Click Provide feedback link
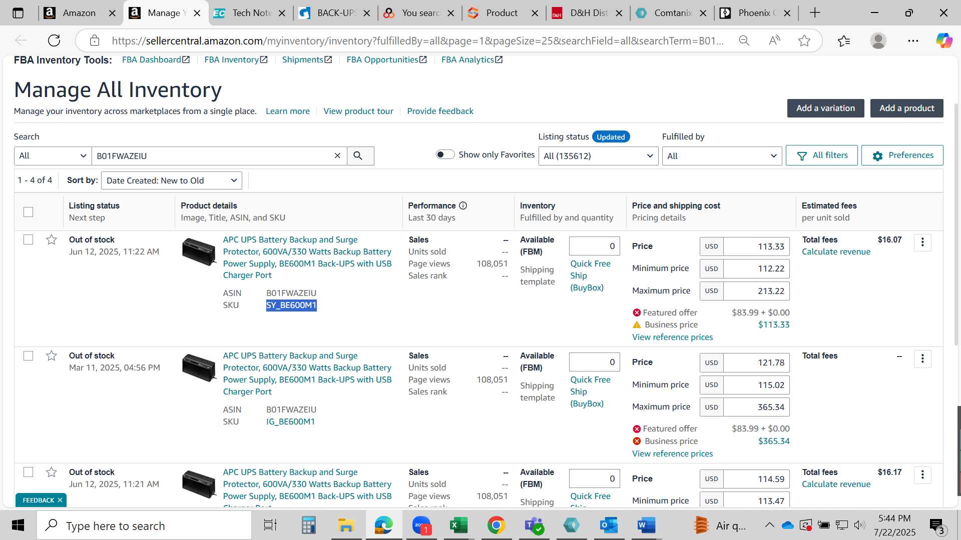 point(440,111)
